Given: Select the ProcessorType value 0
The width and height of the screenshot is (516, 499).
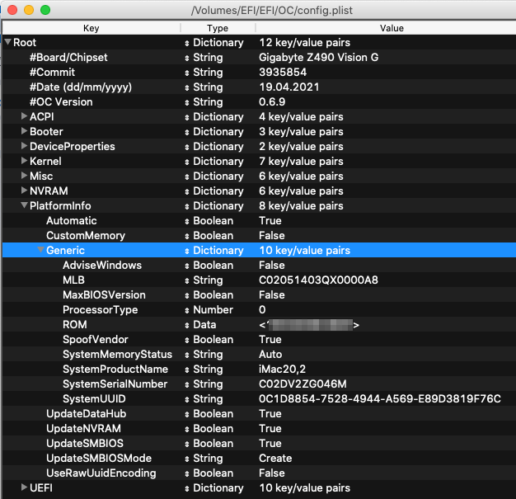Looking at the screenshot, I should [262, 309].
